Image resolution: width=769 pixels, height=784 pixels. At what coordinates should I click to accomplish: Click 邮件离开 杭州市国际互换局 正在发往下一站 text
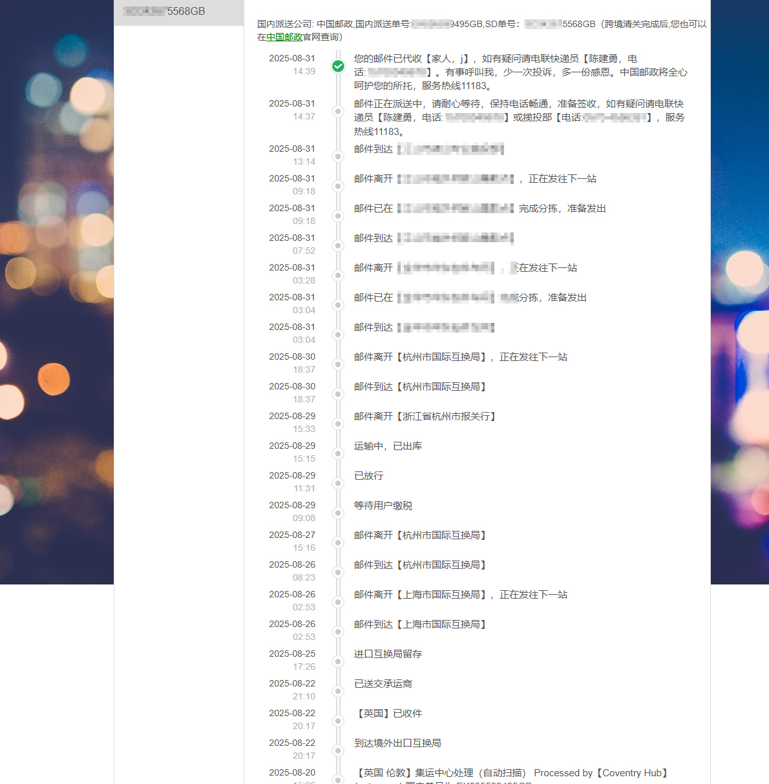point(460,357)
